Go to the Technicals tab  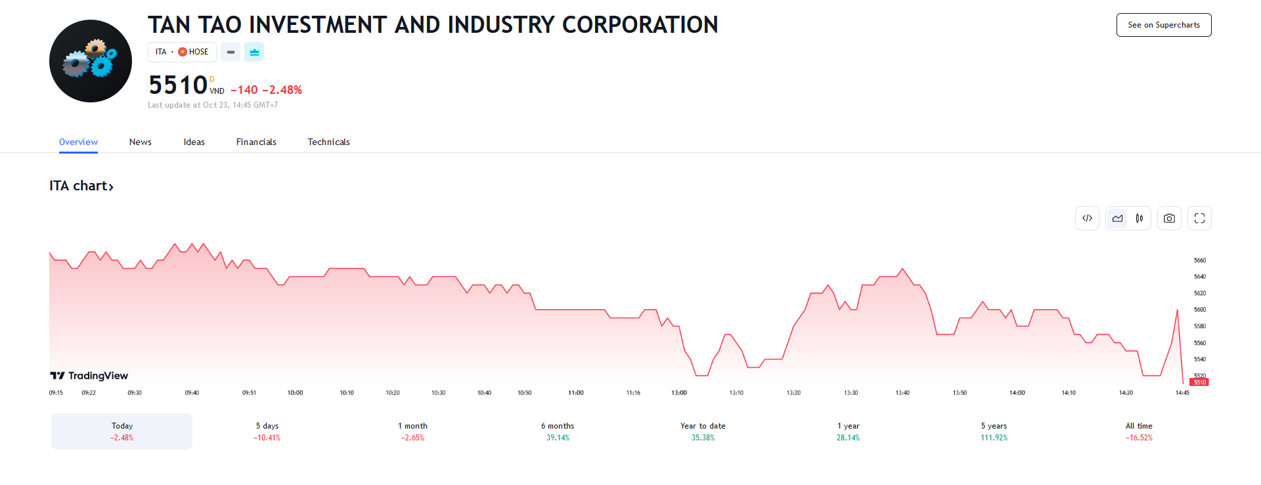[328, 142]
